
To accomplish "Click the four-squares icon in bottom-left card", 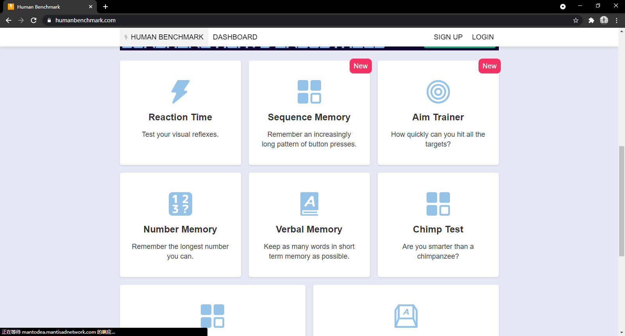I will pos(212,316).
